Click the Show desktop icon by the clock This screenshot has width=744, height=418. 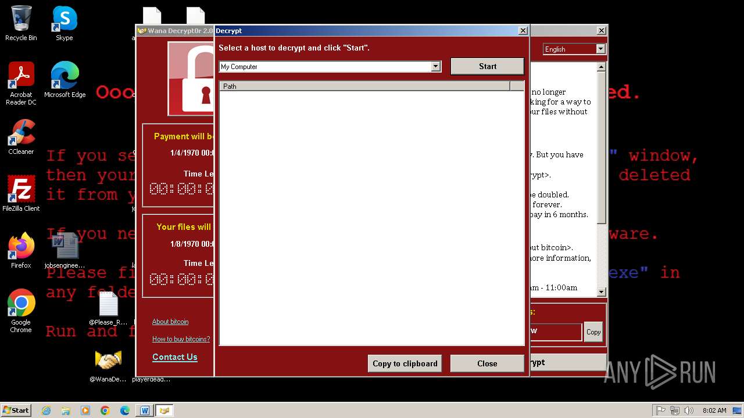point(738,410)
